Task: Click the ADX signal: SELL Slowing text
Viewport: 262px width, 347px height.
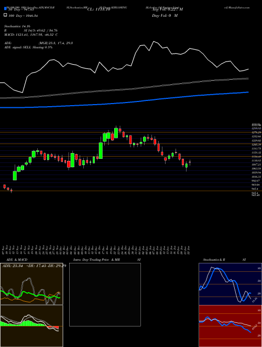Action: (x=28, y=47)
